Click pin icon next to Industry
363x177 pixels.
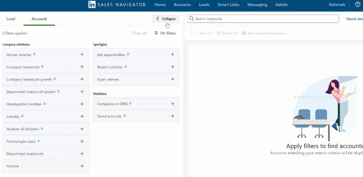pyautogui.click(x=22, y=116)
